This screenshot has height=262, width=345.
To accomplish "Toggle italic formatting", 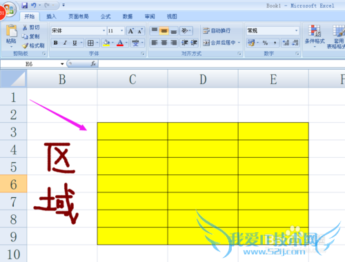I will [66, 43].
